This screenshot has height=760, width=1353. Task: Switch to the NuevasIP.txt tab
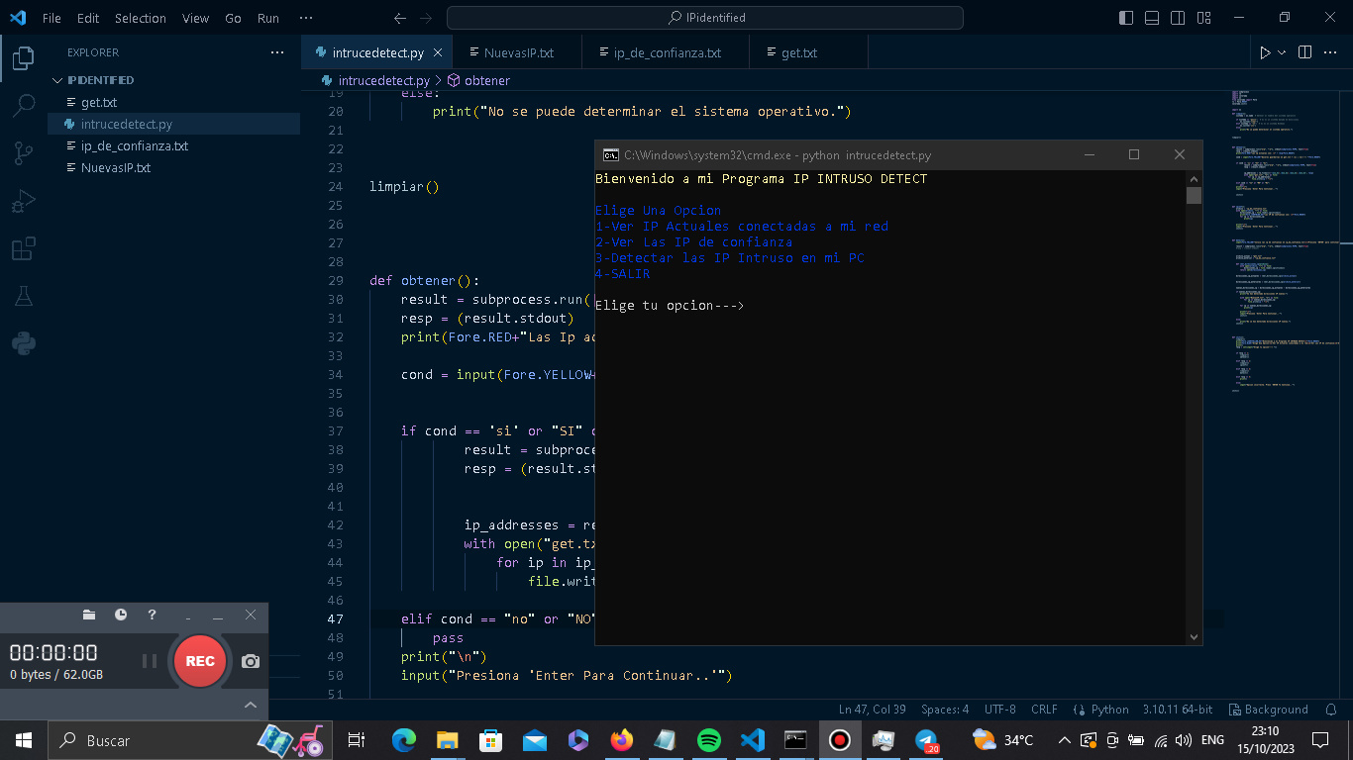(518, 52)
